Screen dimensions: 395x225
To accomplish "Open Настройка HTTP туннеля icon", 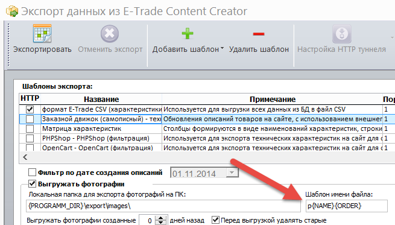I will tap(341, 34).
